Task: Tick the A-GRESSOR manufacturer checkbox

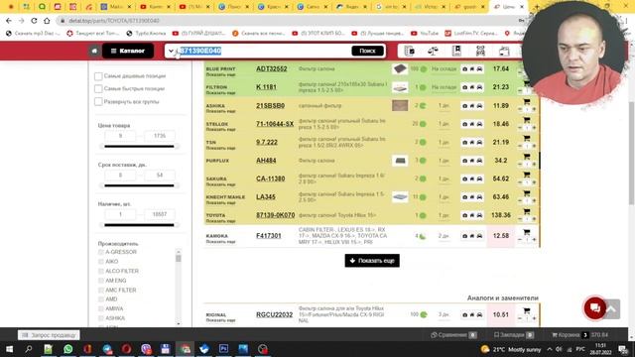Action: point(101,252)
